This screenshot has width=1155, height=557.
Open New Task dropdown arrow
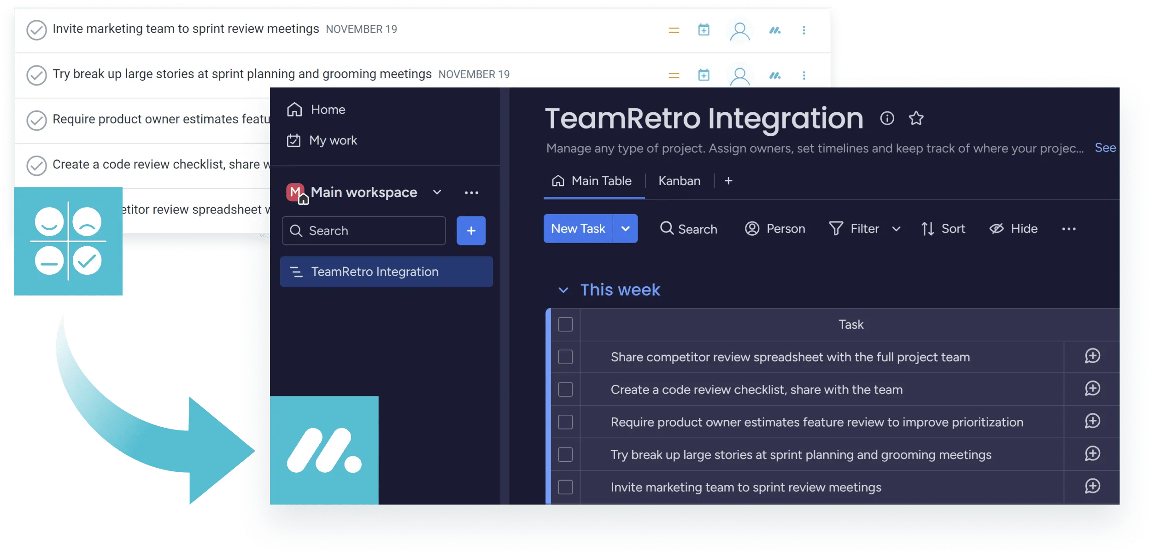pos(625,228)
